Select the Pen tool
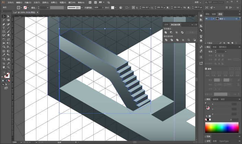 tap(4, 24)
